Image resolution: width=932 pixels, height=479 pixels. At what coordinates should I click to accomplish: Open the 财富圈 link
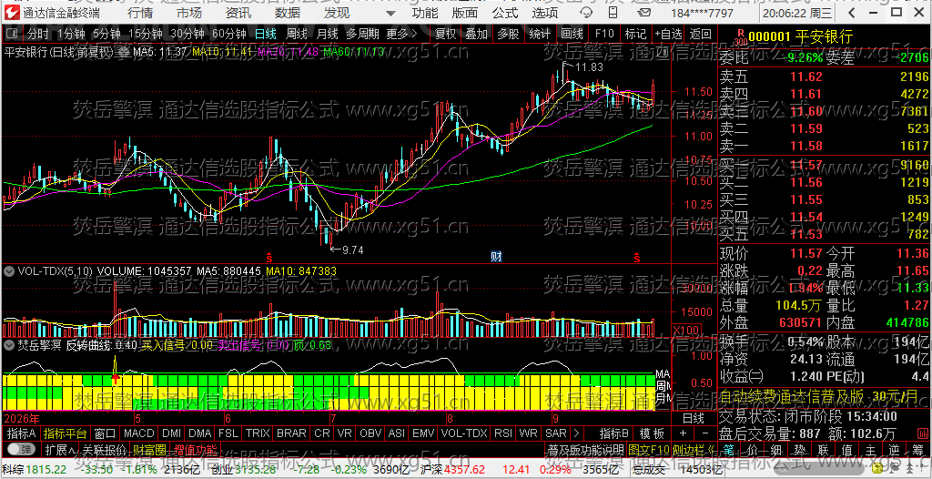click(149, 448)
